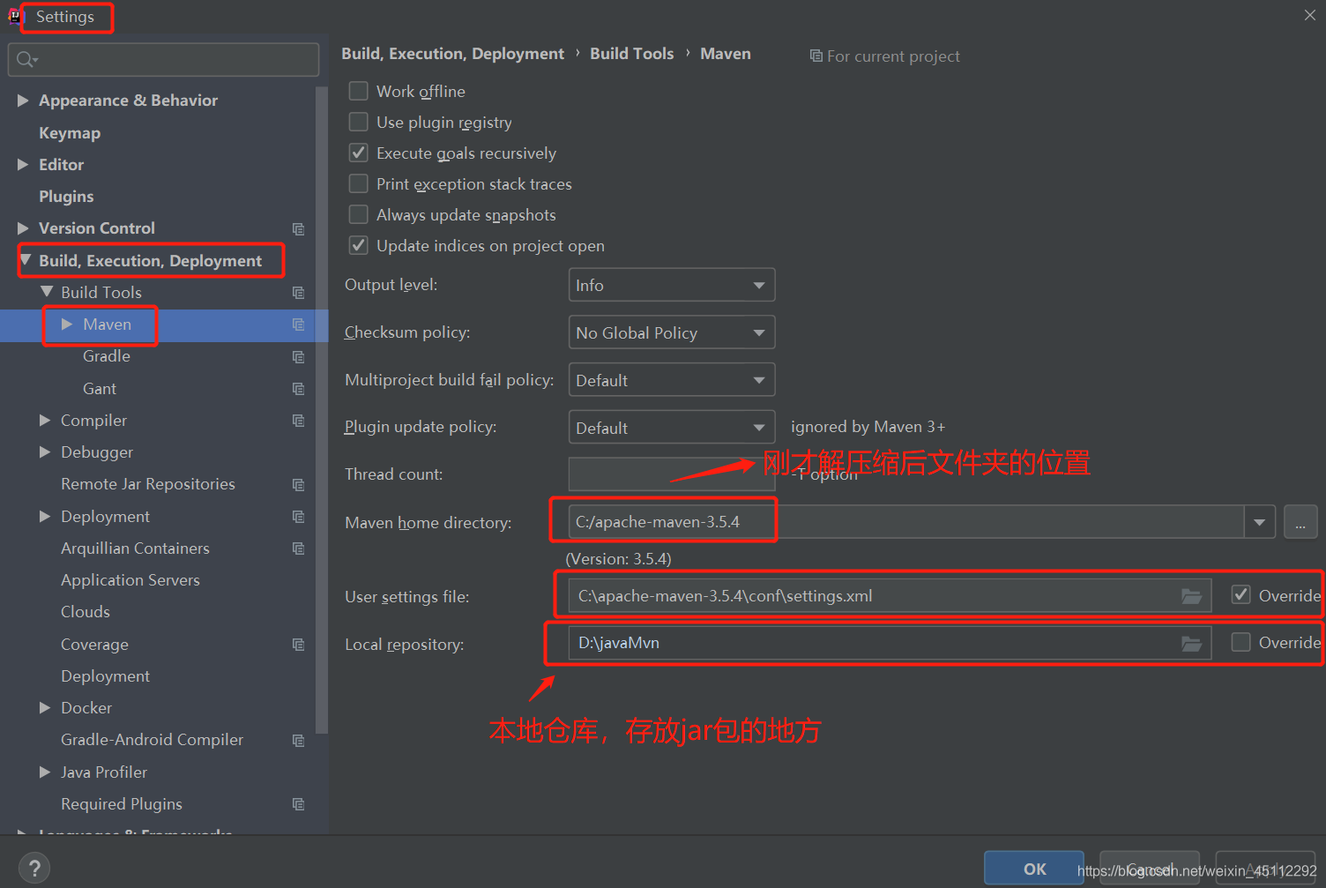
Task: Click the help question mark button
Action: coord(34,868)
